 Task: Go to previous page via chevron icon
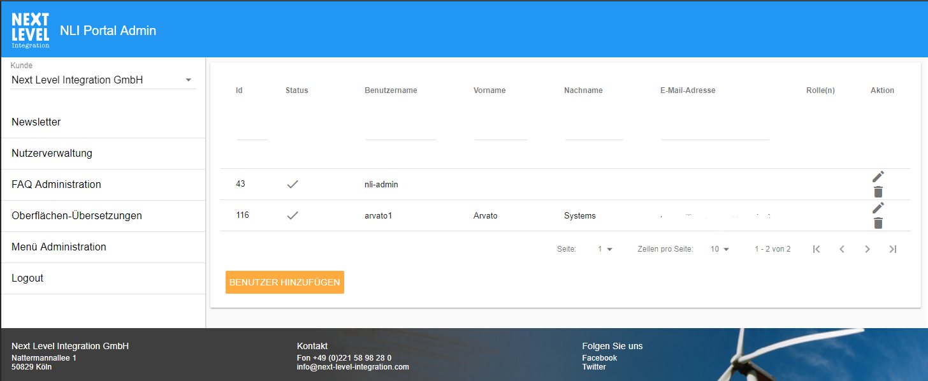[842, 249]
